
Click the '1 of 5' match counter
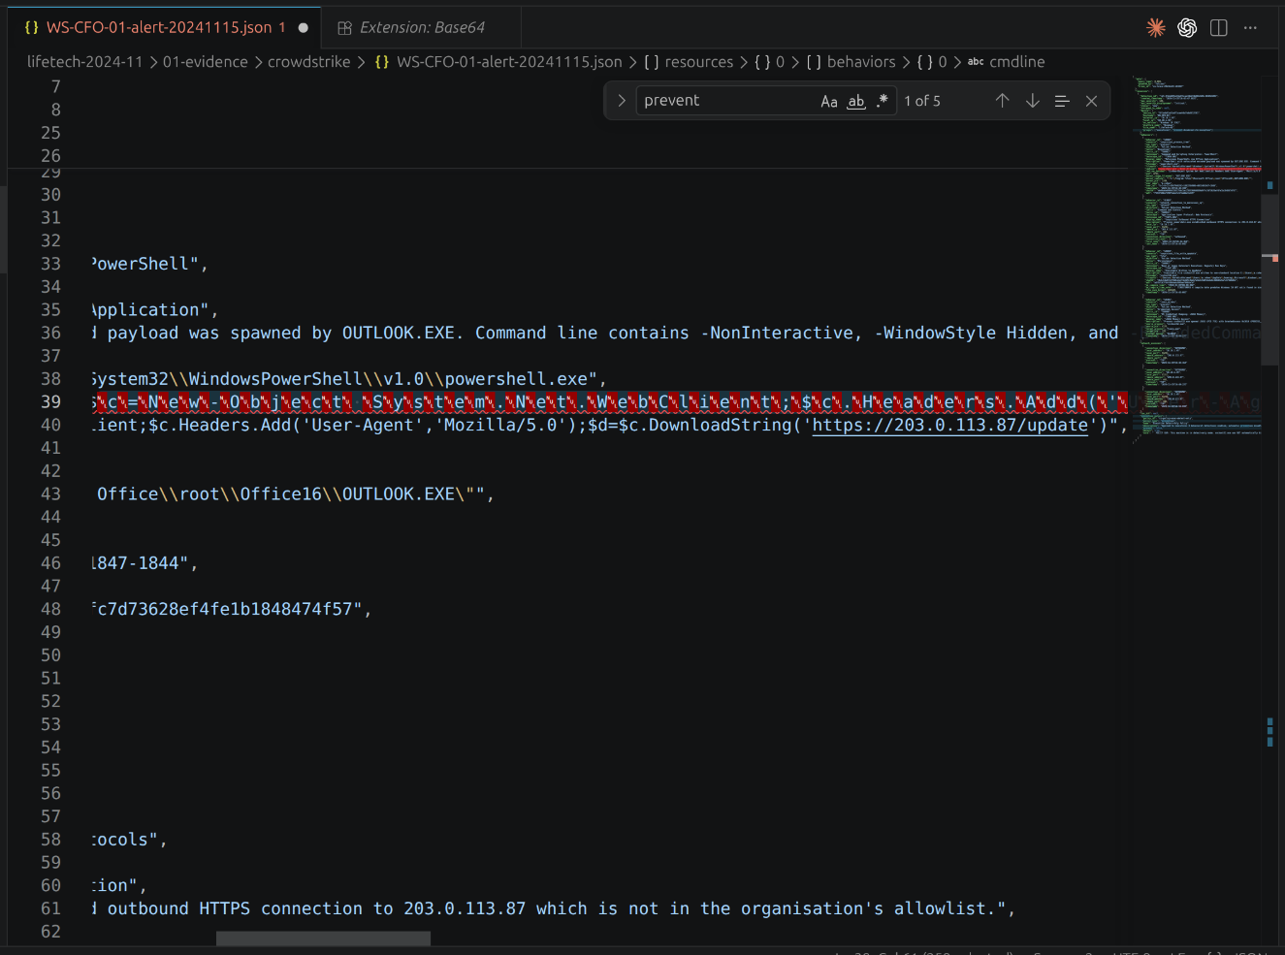point(922,101)
